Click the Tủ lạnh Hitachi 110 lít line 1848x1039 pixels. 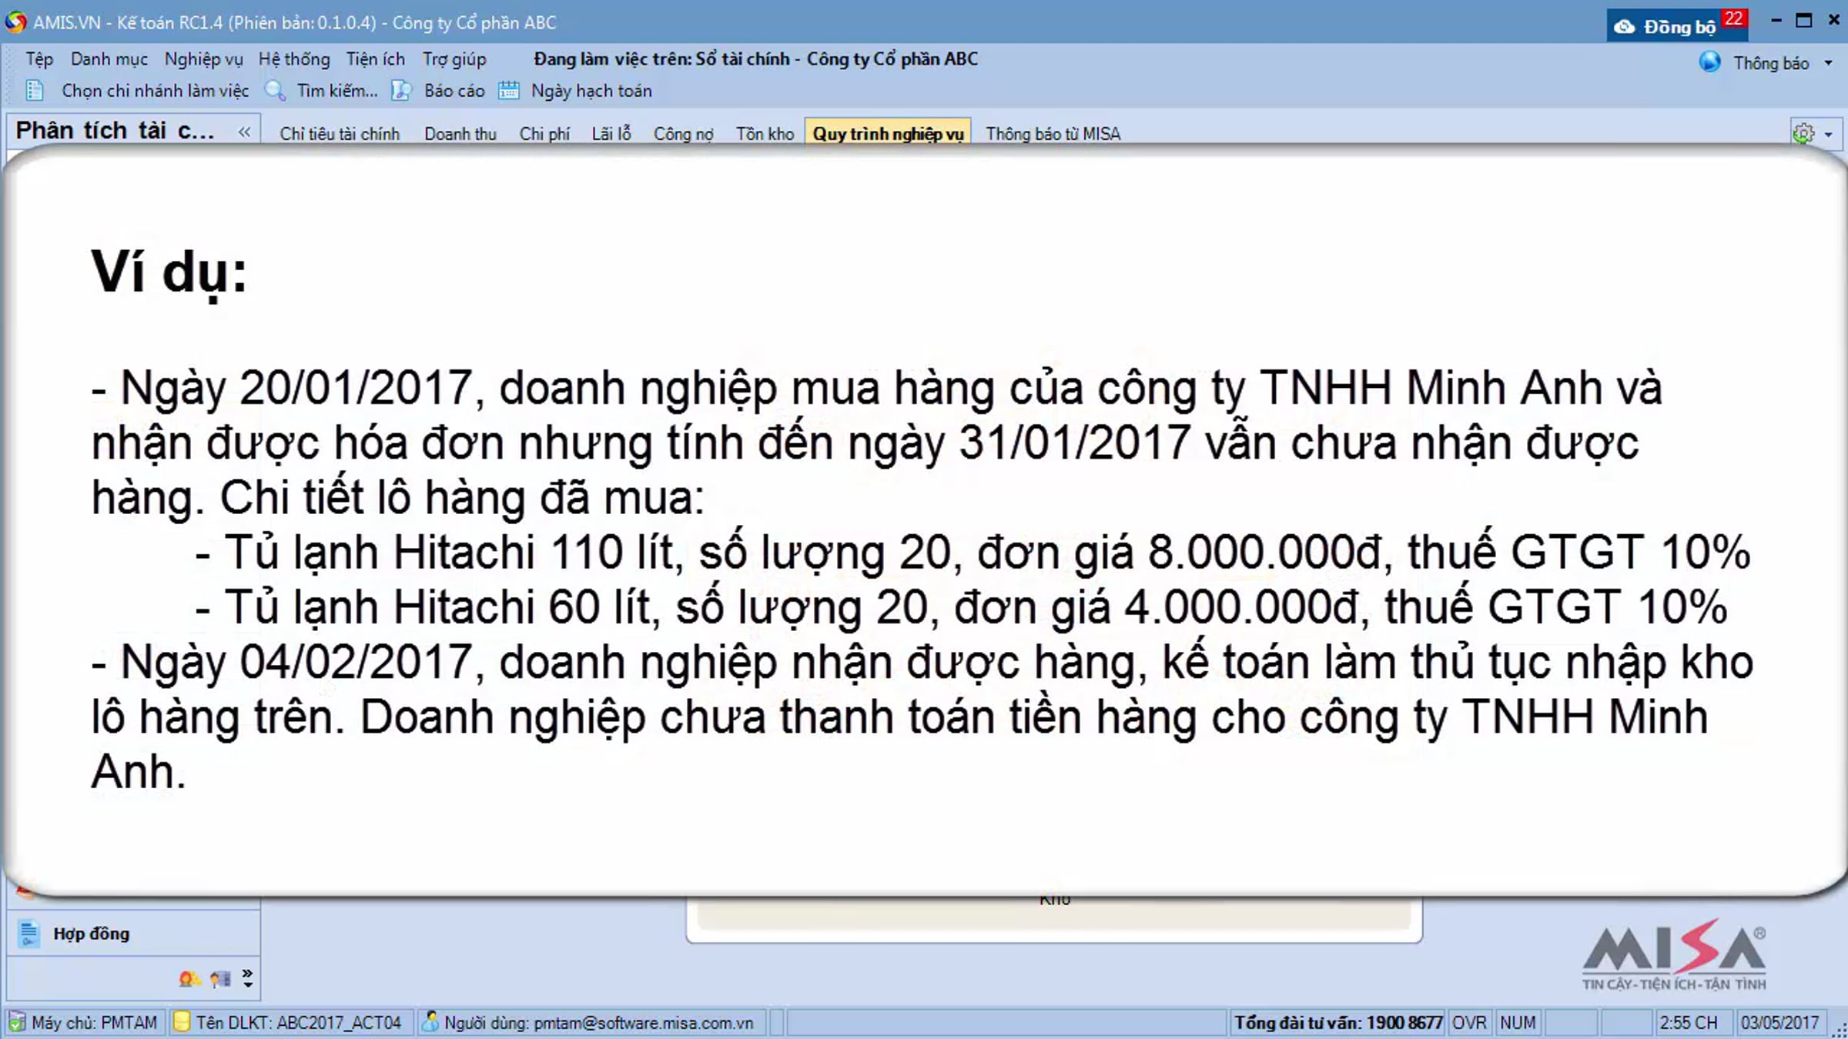[973, 553]
